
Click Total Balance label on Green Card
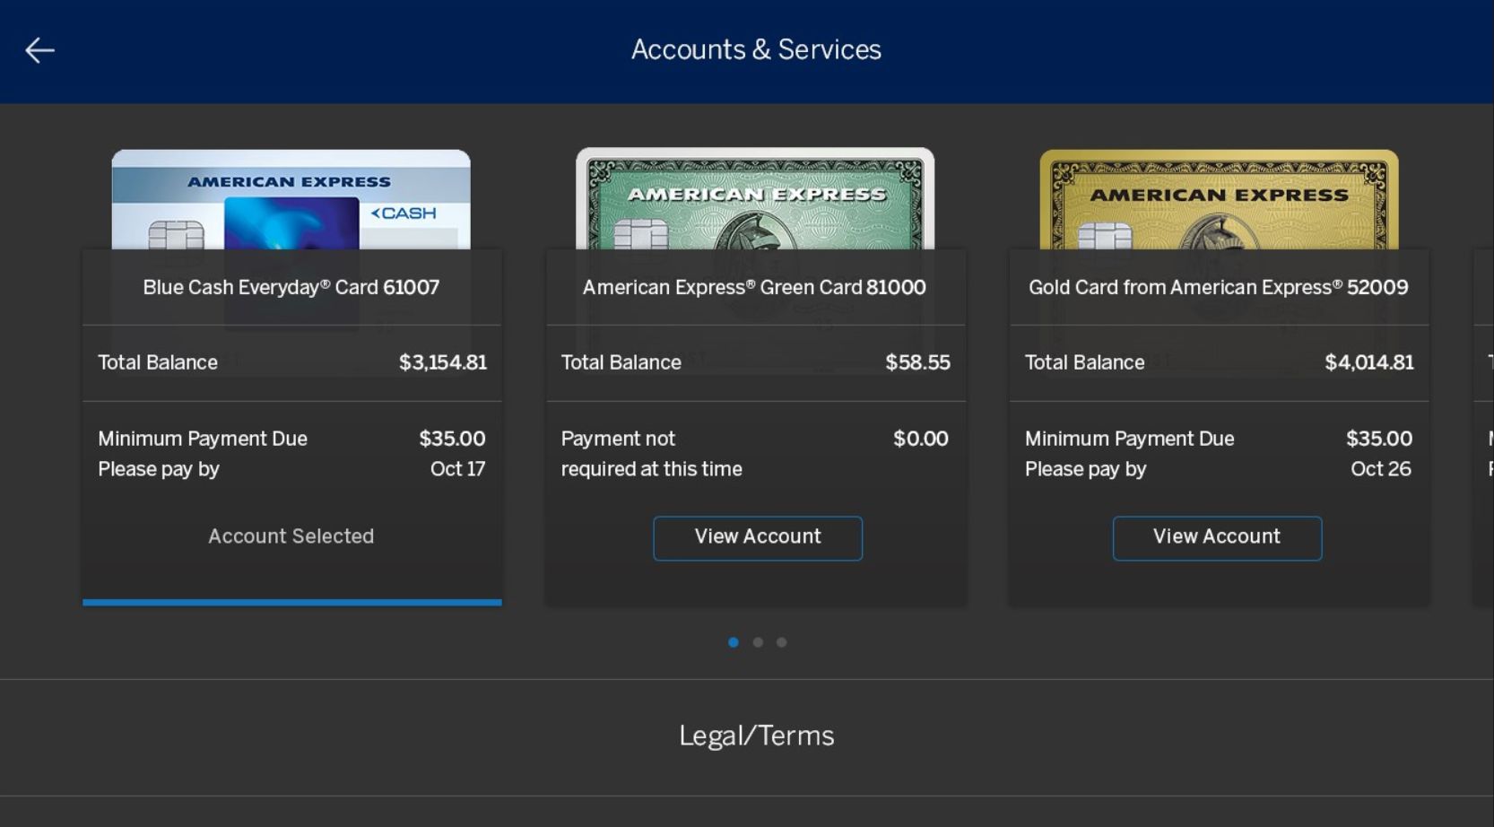621,362
